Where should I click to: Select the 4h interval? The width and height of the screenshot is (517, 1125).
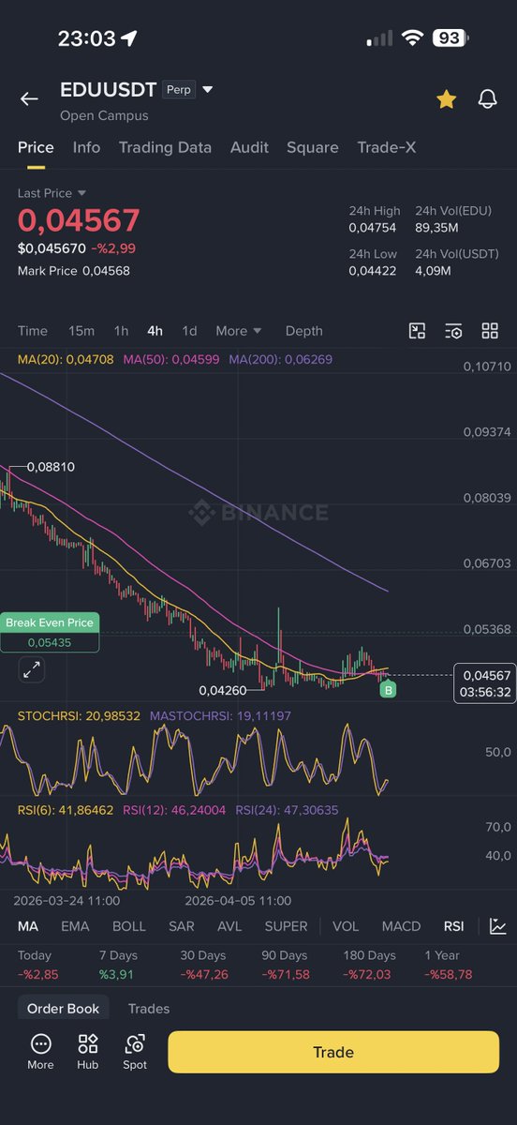point(155,331)
